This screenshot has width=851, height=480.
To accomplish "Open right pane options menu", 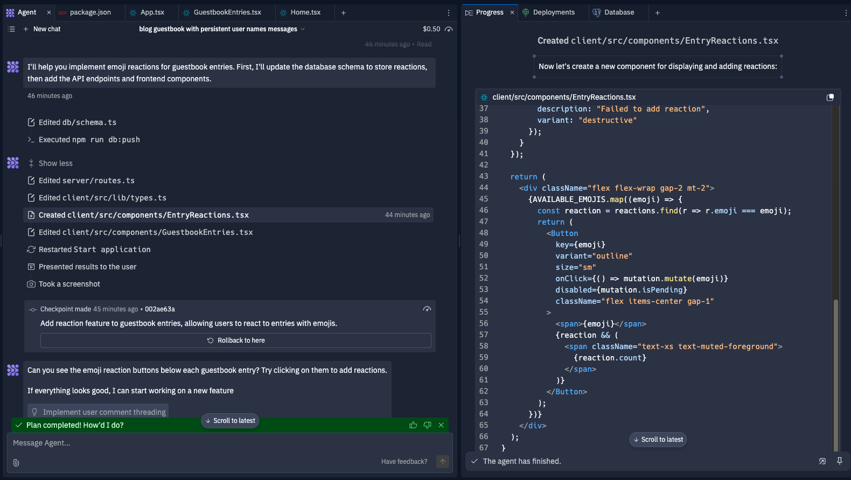I will click(846, 12).
